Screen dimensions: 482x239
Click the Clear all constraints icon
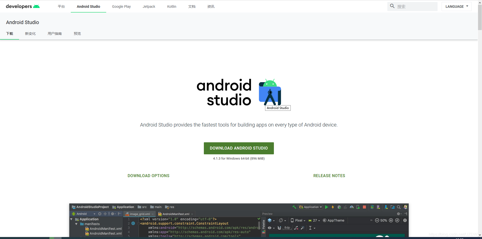[x=296, y=228]
